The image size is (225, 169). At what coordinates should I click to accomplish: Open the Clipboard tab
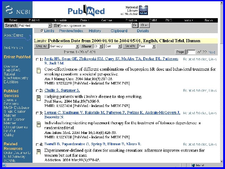119,31
